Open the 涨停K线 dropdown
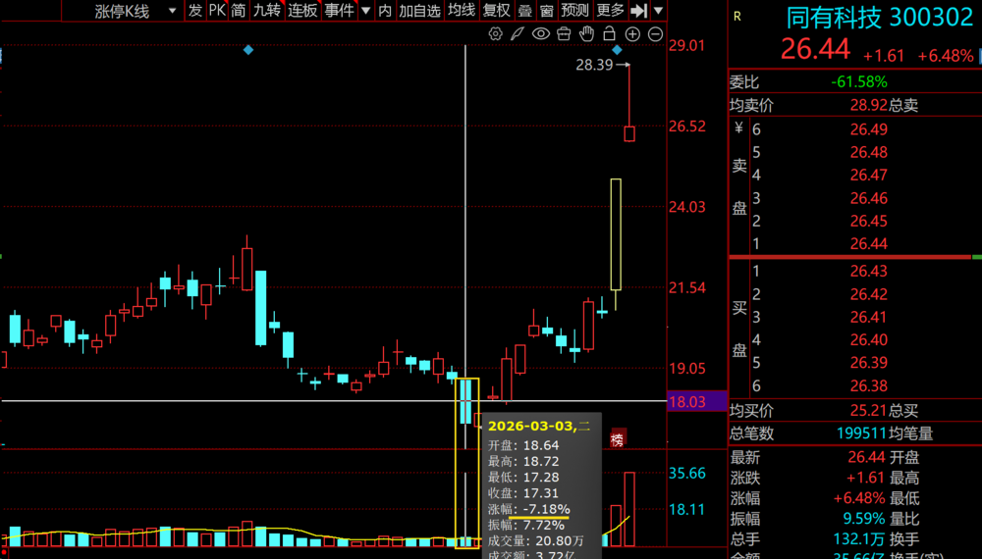The height and width of the screenshot is (559, 982). point(136,11)
